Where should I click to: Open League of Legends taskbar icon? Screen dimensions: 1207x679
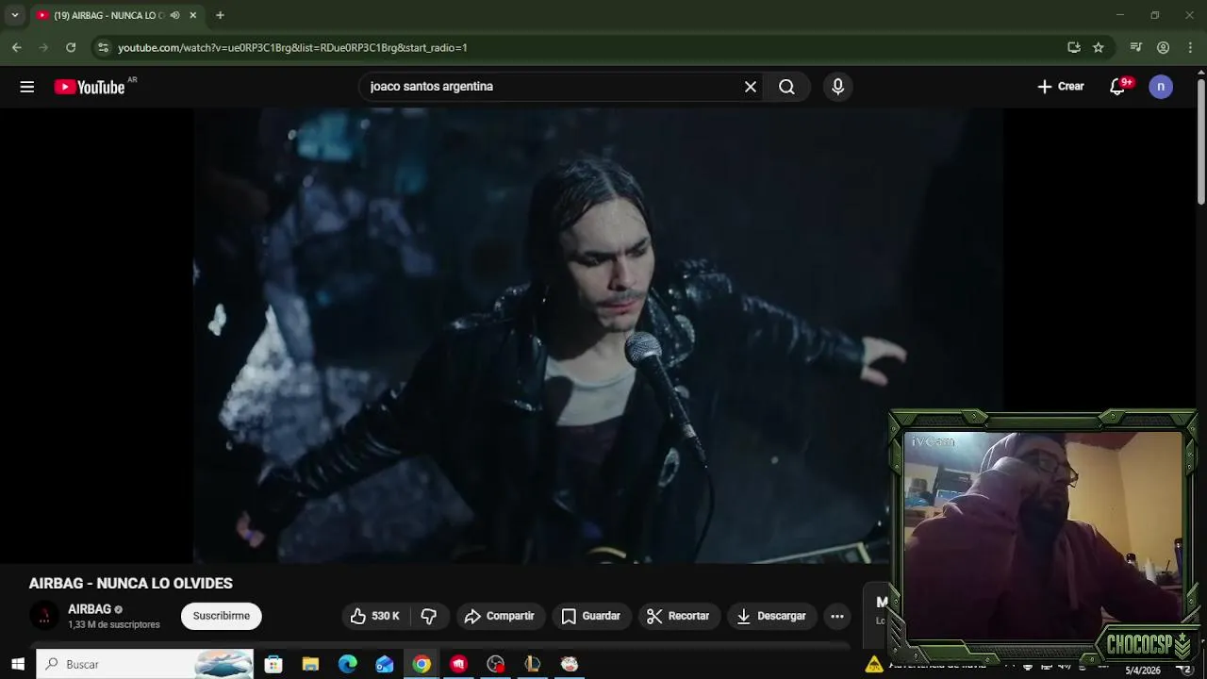click(x=533, y=664)
